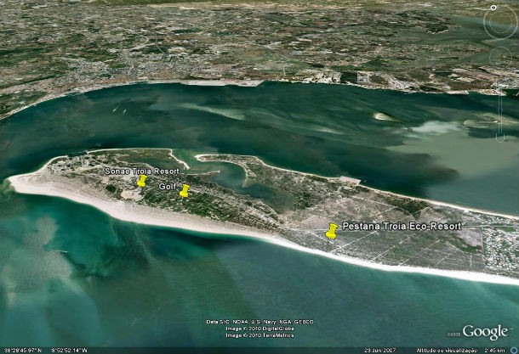Click the Image 2010 DigitalGlobe copyright text

click(259, 329)
